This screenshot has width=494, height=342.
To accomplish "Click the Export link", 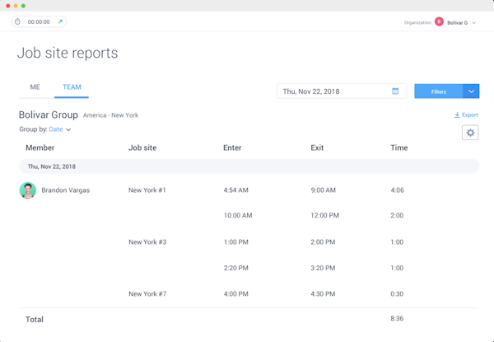I will 466,115.
